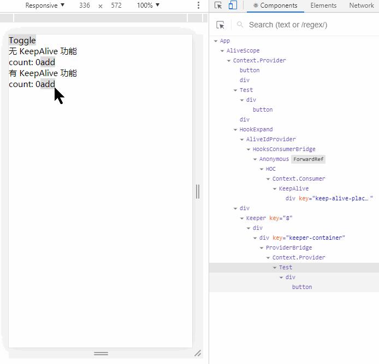This screenshot has width=379, height=364.
Task: Collapse the Keeper key="8" node
Action: tap(242, 218)
